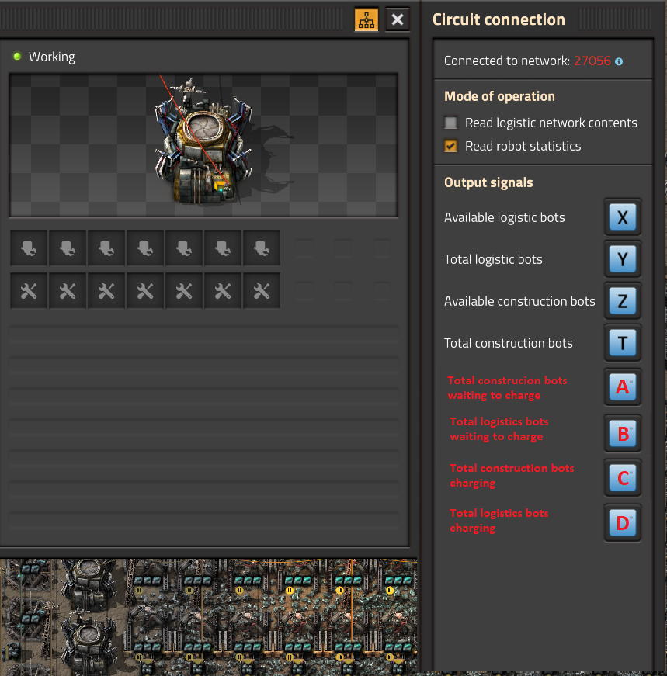The width and height of the screenshot is (667, 676).
Task: Click the second robot slot
Action: [68, 248]
